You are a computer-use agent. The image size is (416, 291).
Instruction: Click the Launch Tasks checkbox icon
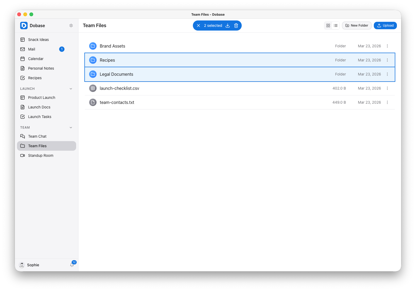coord(23,117)
